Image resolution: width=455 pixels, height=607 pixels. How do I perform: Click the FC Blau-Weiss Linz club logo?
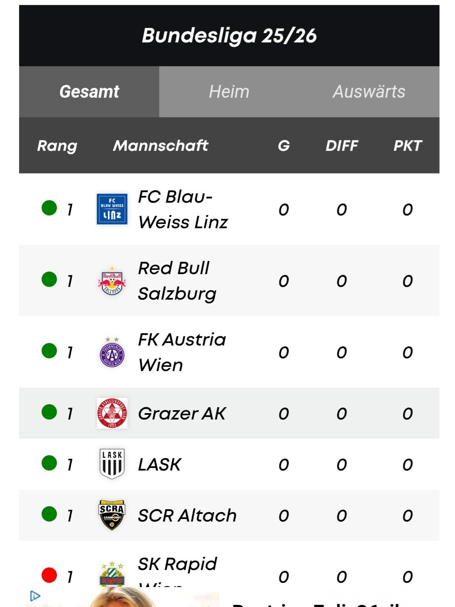point(112,209)
